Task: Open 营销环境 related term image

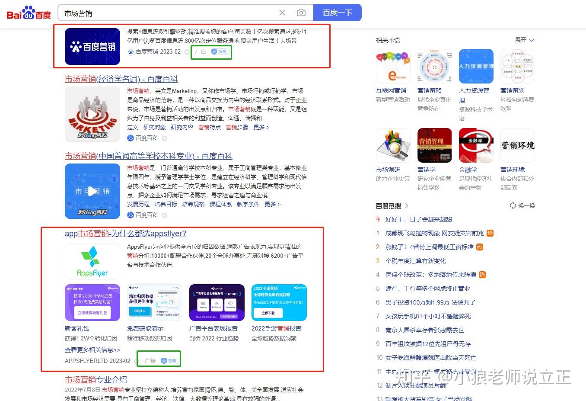Action: click(518, 145)
